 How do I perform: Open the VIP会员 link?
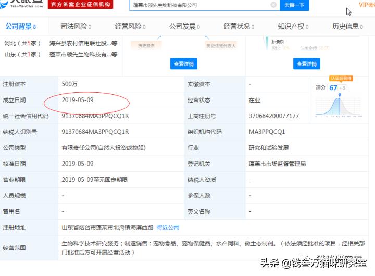367,5
